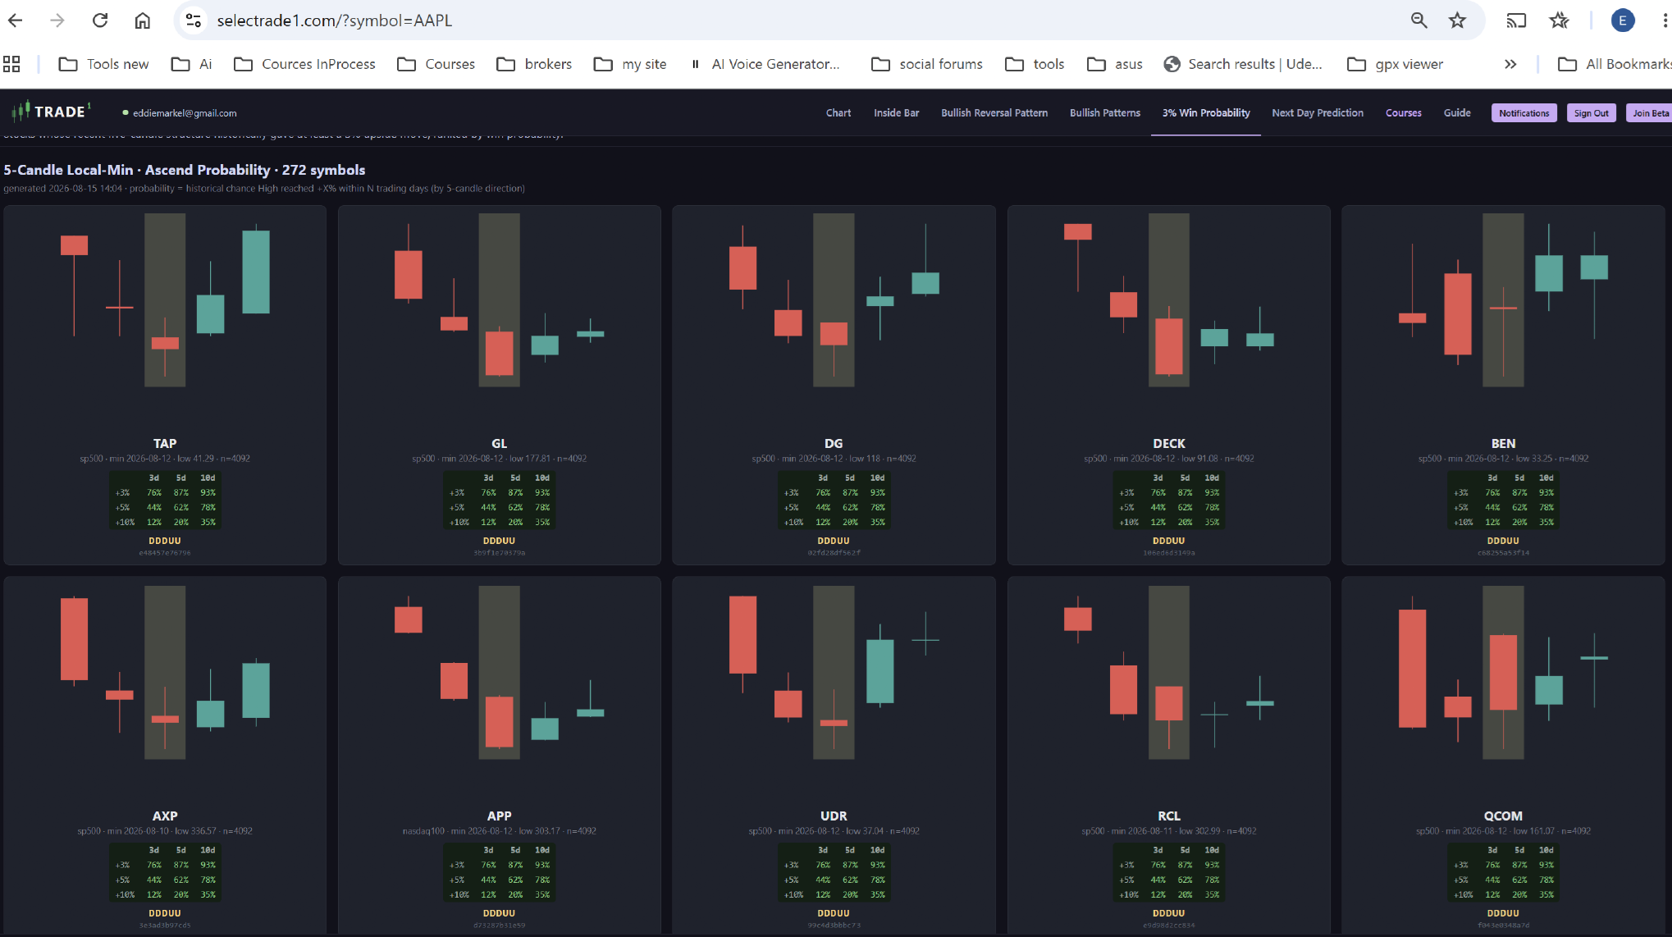The image size is (1672, 937).
Task: View the RCL candlestick chart
Action: (x=1169, y=673)
